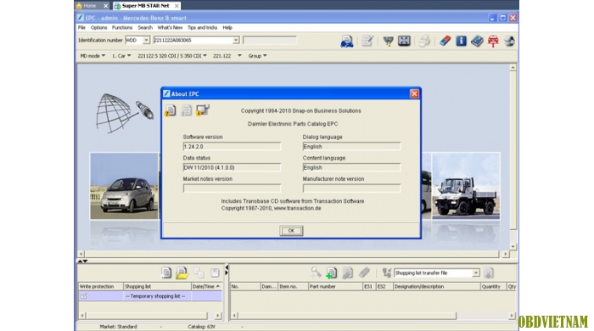This screenshot has width=594, height=331.
Task: Click the full-screen expand arrows icon
Action: click(x=404, y=41)
